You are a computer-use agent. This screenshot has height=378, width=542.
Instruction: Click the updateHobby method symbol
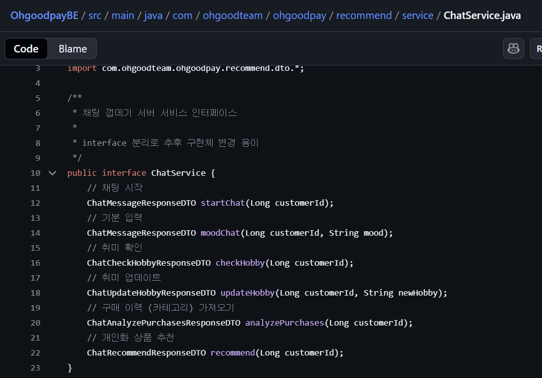tap(247, 293)
